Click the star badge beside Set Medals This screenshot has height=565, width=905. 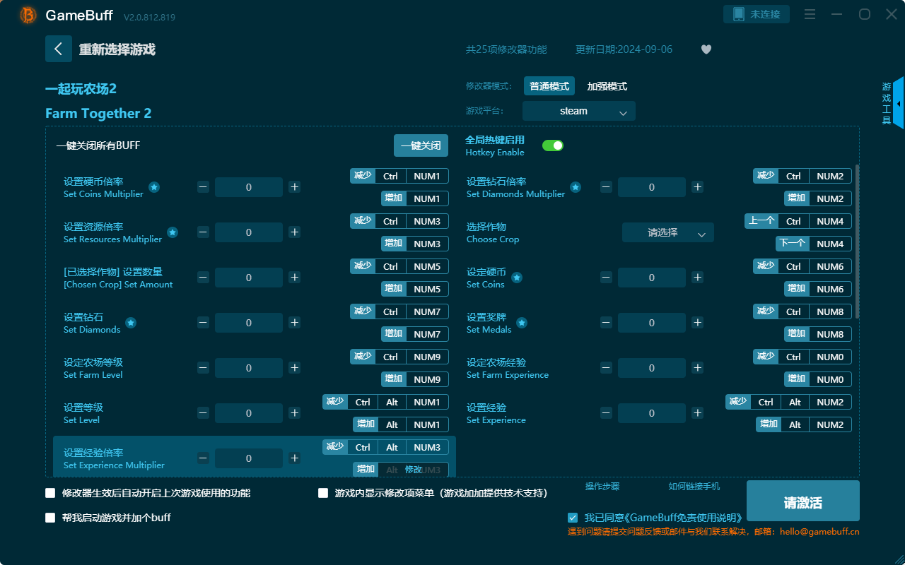click(x=521, y=323)
